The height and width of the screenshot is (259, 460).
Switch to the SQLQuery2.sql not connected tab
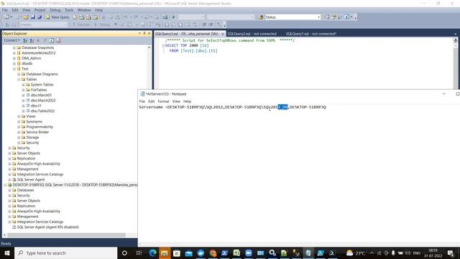(252, 34)
